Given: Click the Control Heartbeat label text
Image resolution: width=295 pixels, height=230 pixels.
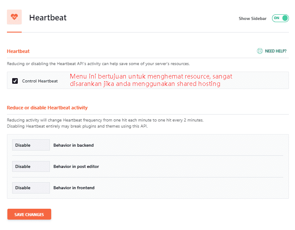Looking at the screenshot, I should tap(40, 81).
